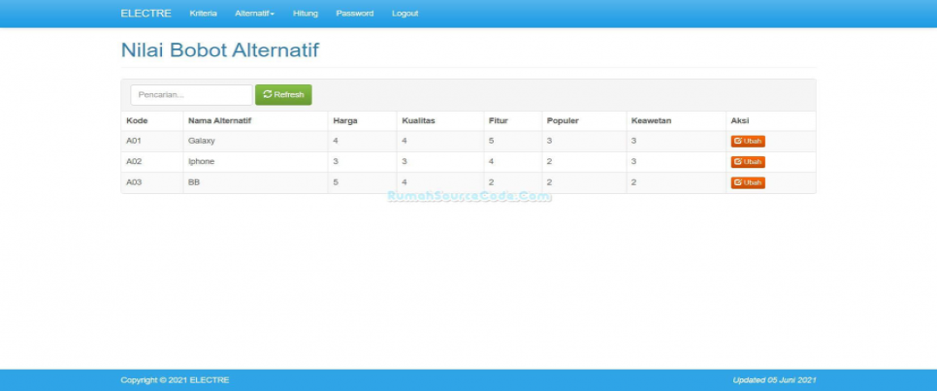Select Logout in the navbar

click(x=405, y=14)
